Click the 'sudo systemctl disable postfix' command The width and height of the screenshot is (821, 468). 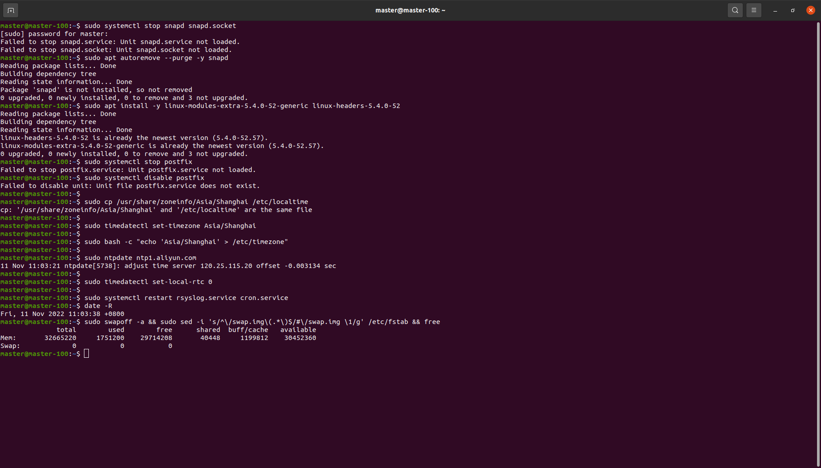[144, 178]
